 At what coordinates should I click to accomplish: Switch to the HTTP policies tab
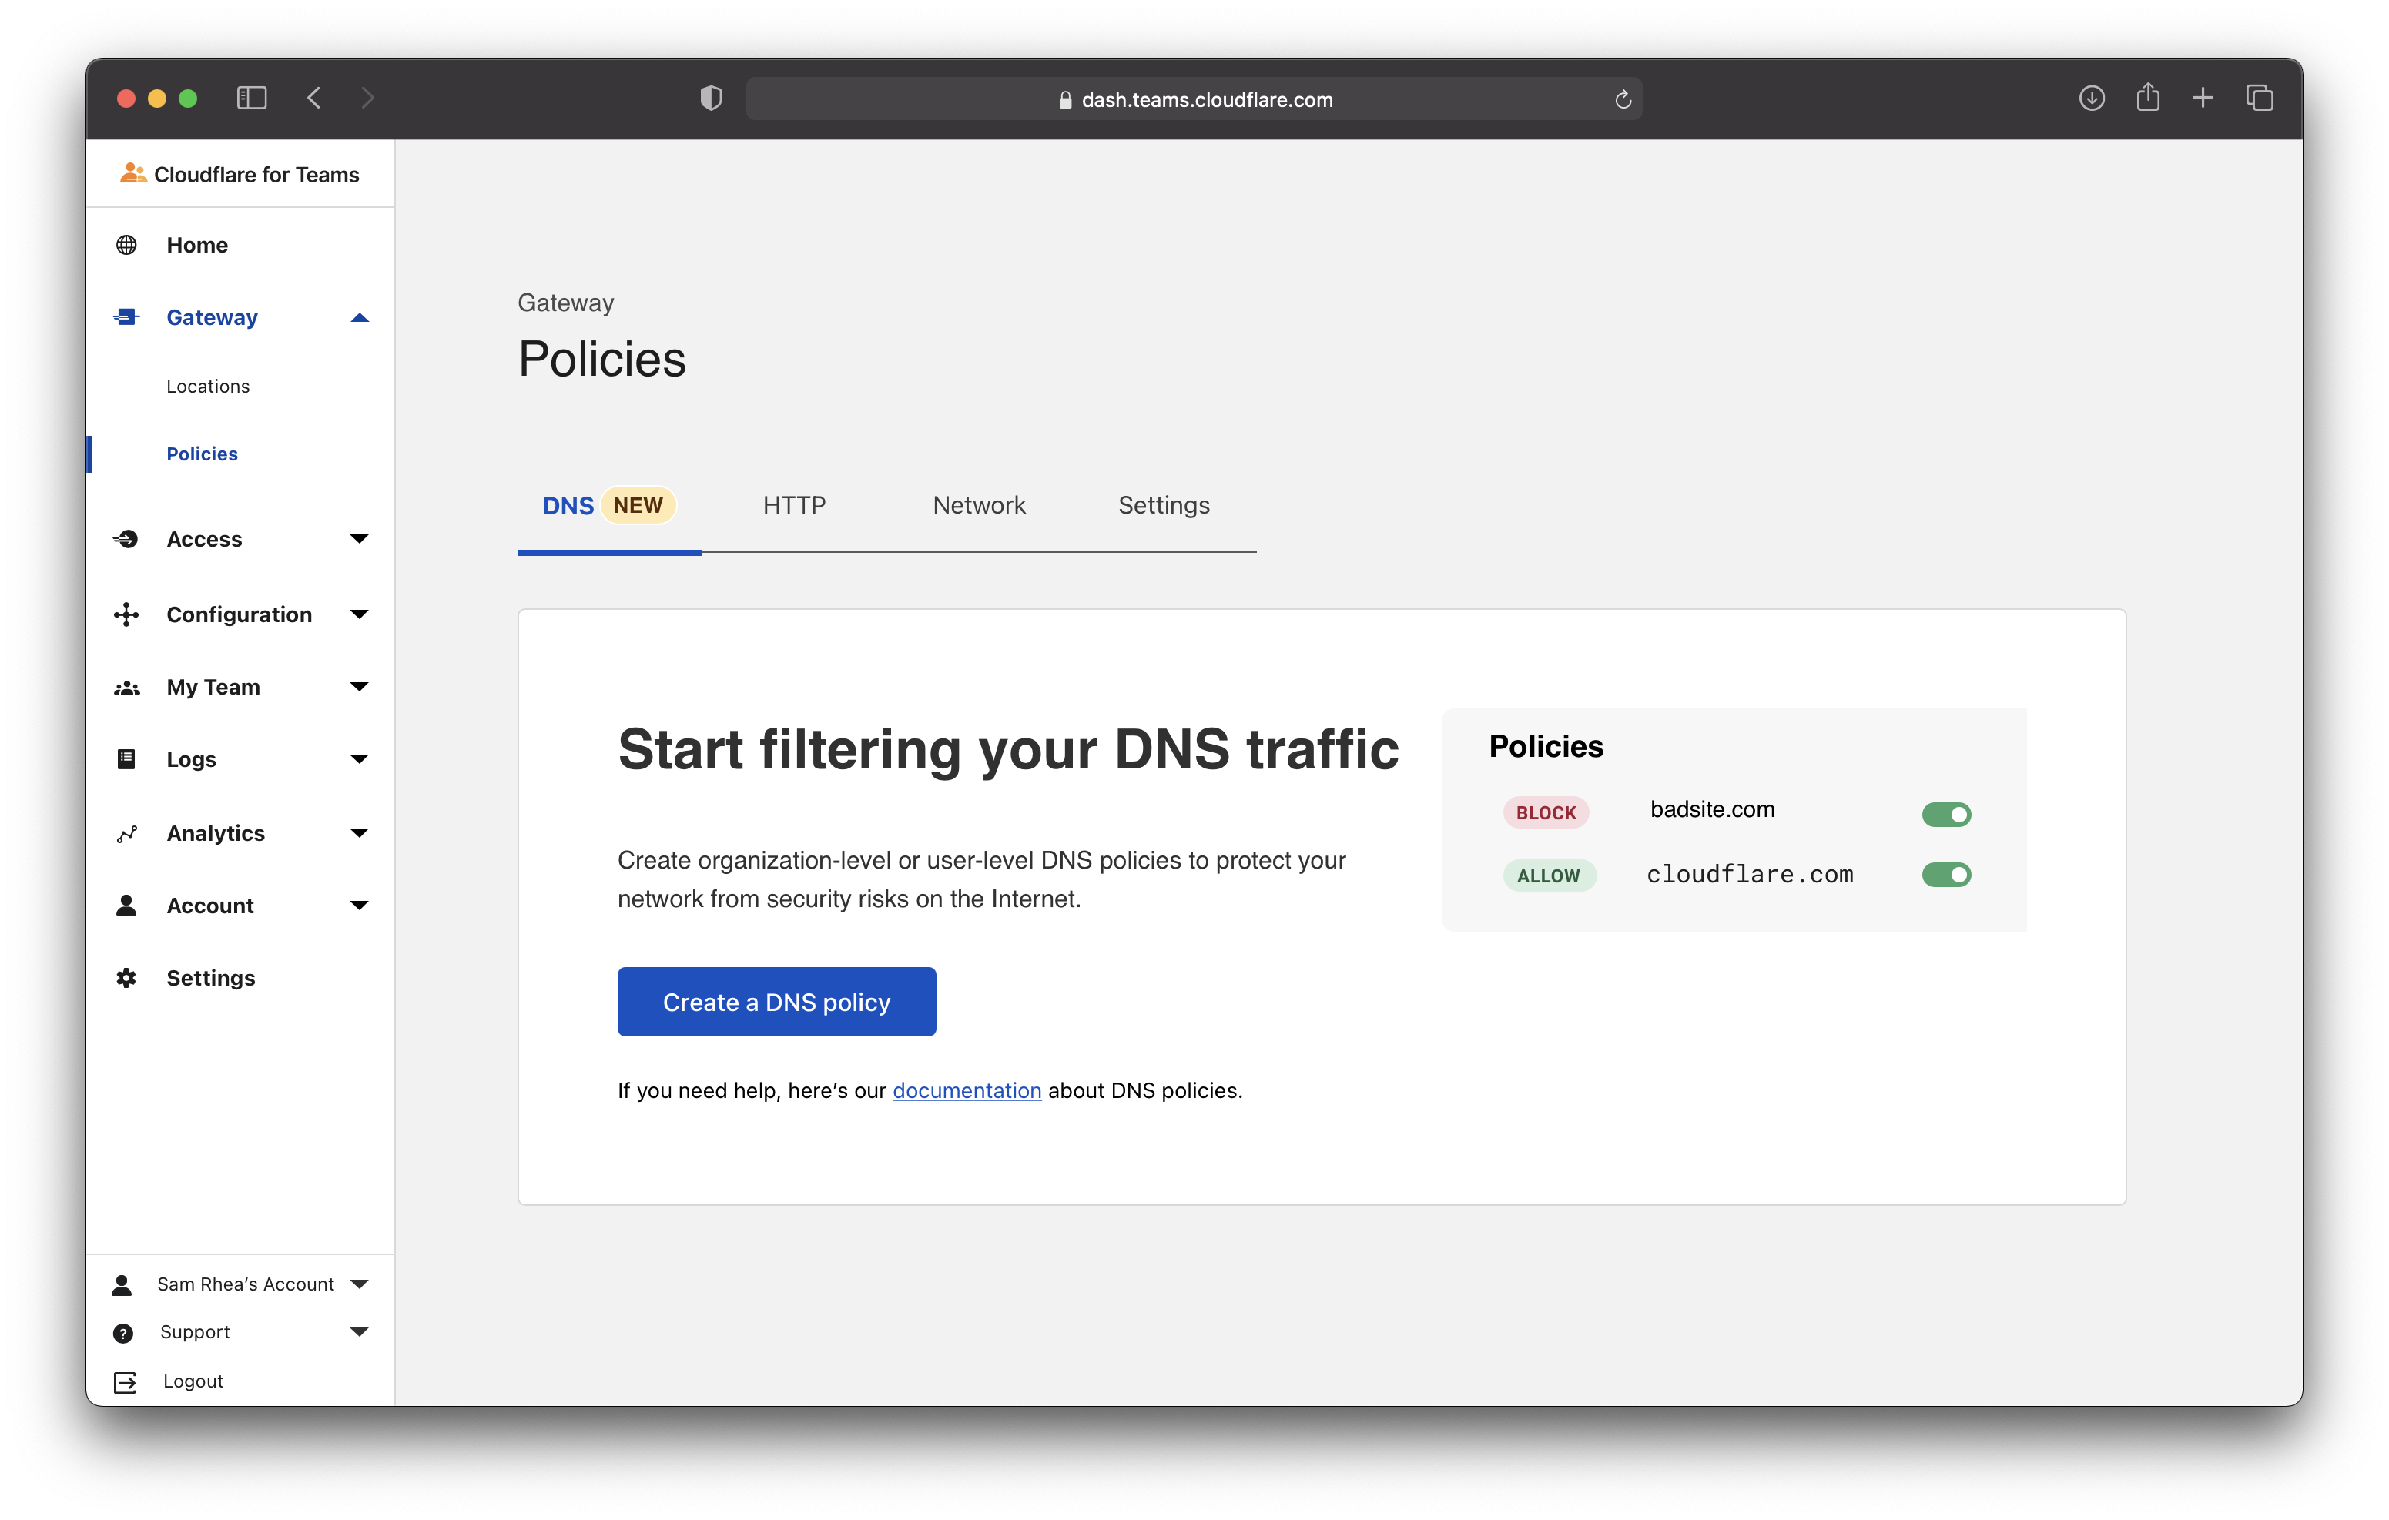point(794,505)
